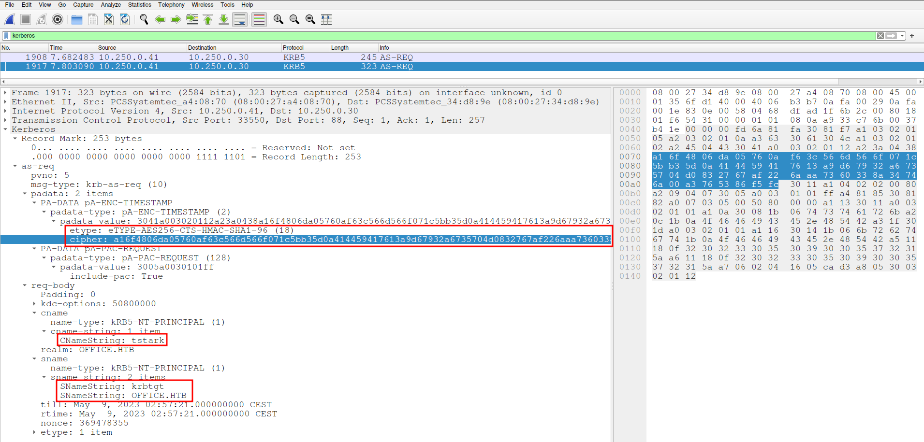This screenshot has height=442, width=924.
Task: Go back in packet history
Action: [160, 19]
